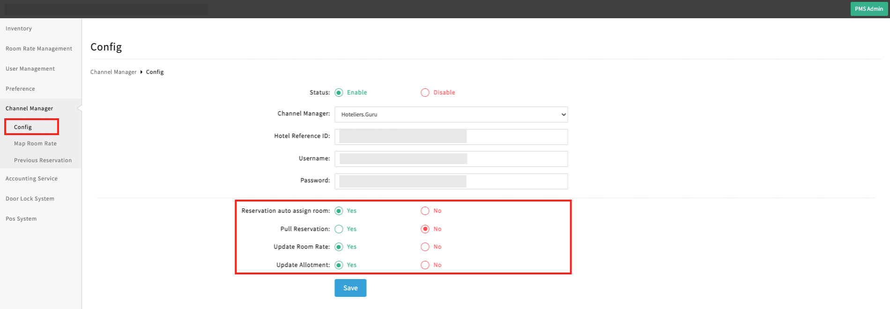Click the Save button
Viewport: 890px width, 309px height.
[x=350, y=288]
